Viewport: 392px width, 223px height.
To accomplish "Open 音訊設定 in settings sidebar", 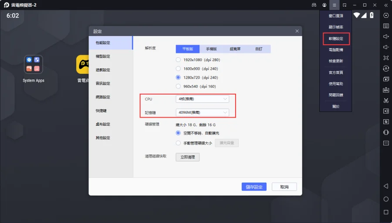I will (111, 83).
